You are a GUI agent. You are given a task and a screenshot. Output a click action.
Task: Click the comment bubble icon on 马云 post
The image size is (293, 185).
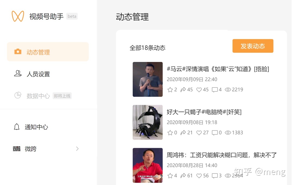(215, 90)
